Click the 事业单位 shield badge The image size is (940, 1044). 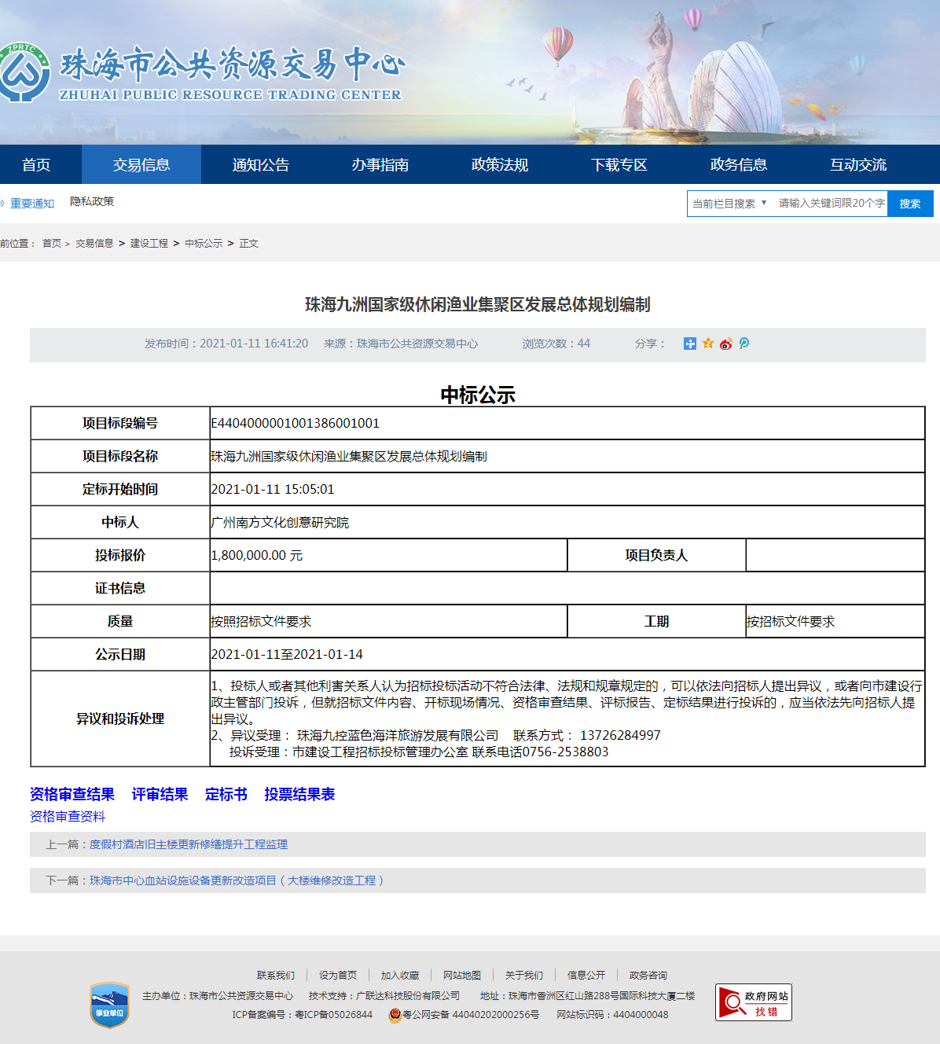pyautogui.click(x=109, y=1005)
